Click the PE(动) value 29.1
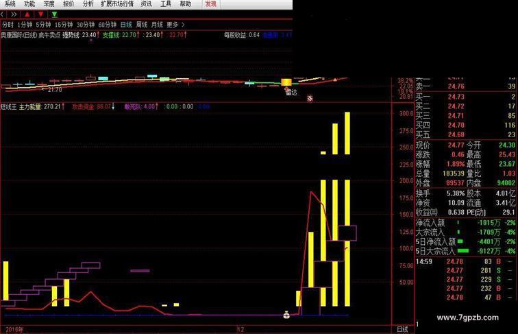The height and width of the screenshot is (334, 518). tap(509, 213)
